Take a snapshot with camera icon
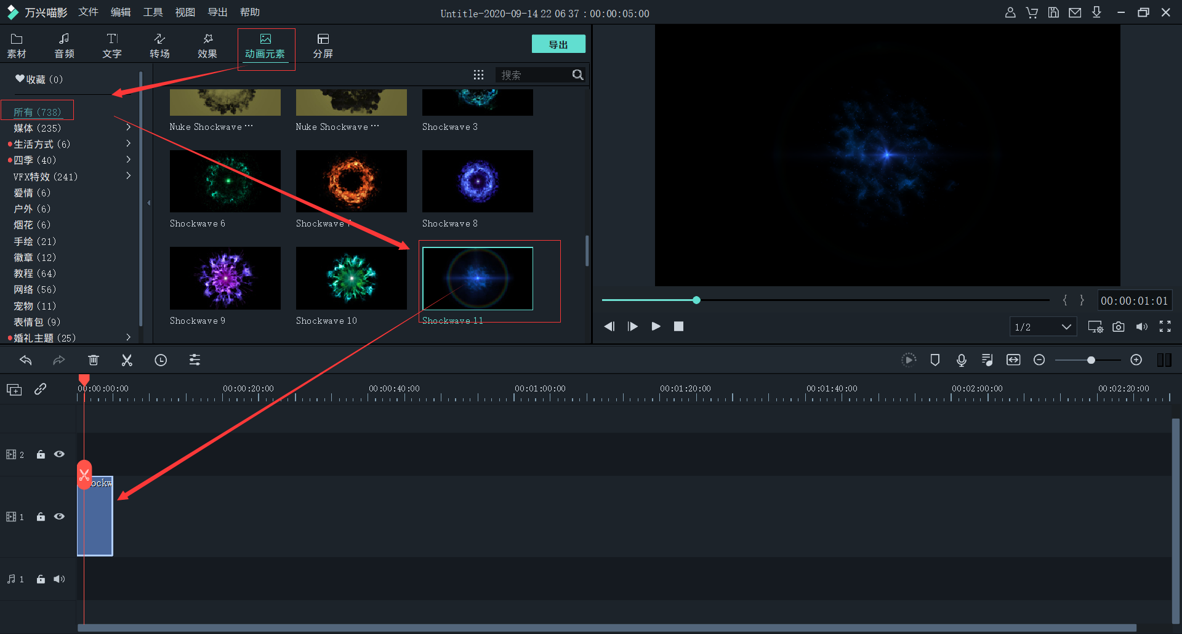Image resolution: width=1182 pixels, height=634 pixels. coord(1119,327)
